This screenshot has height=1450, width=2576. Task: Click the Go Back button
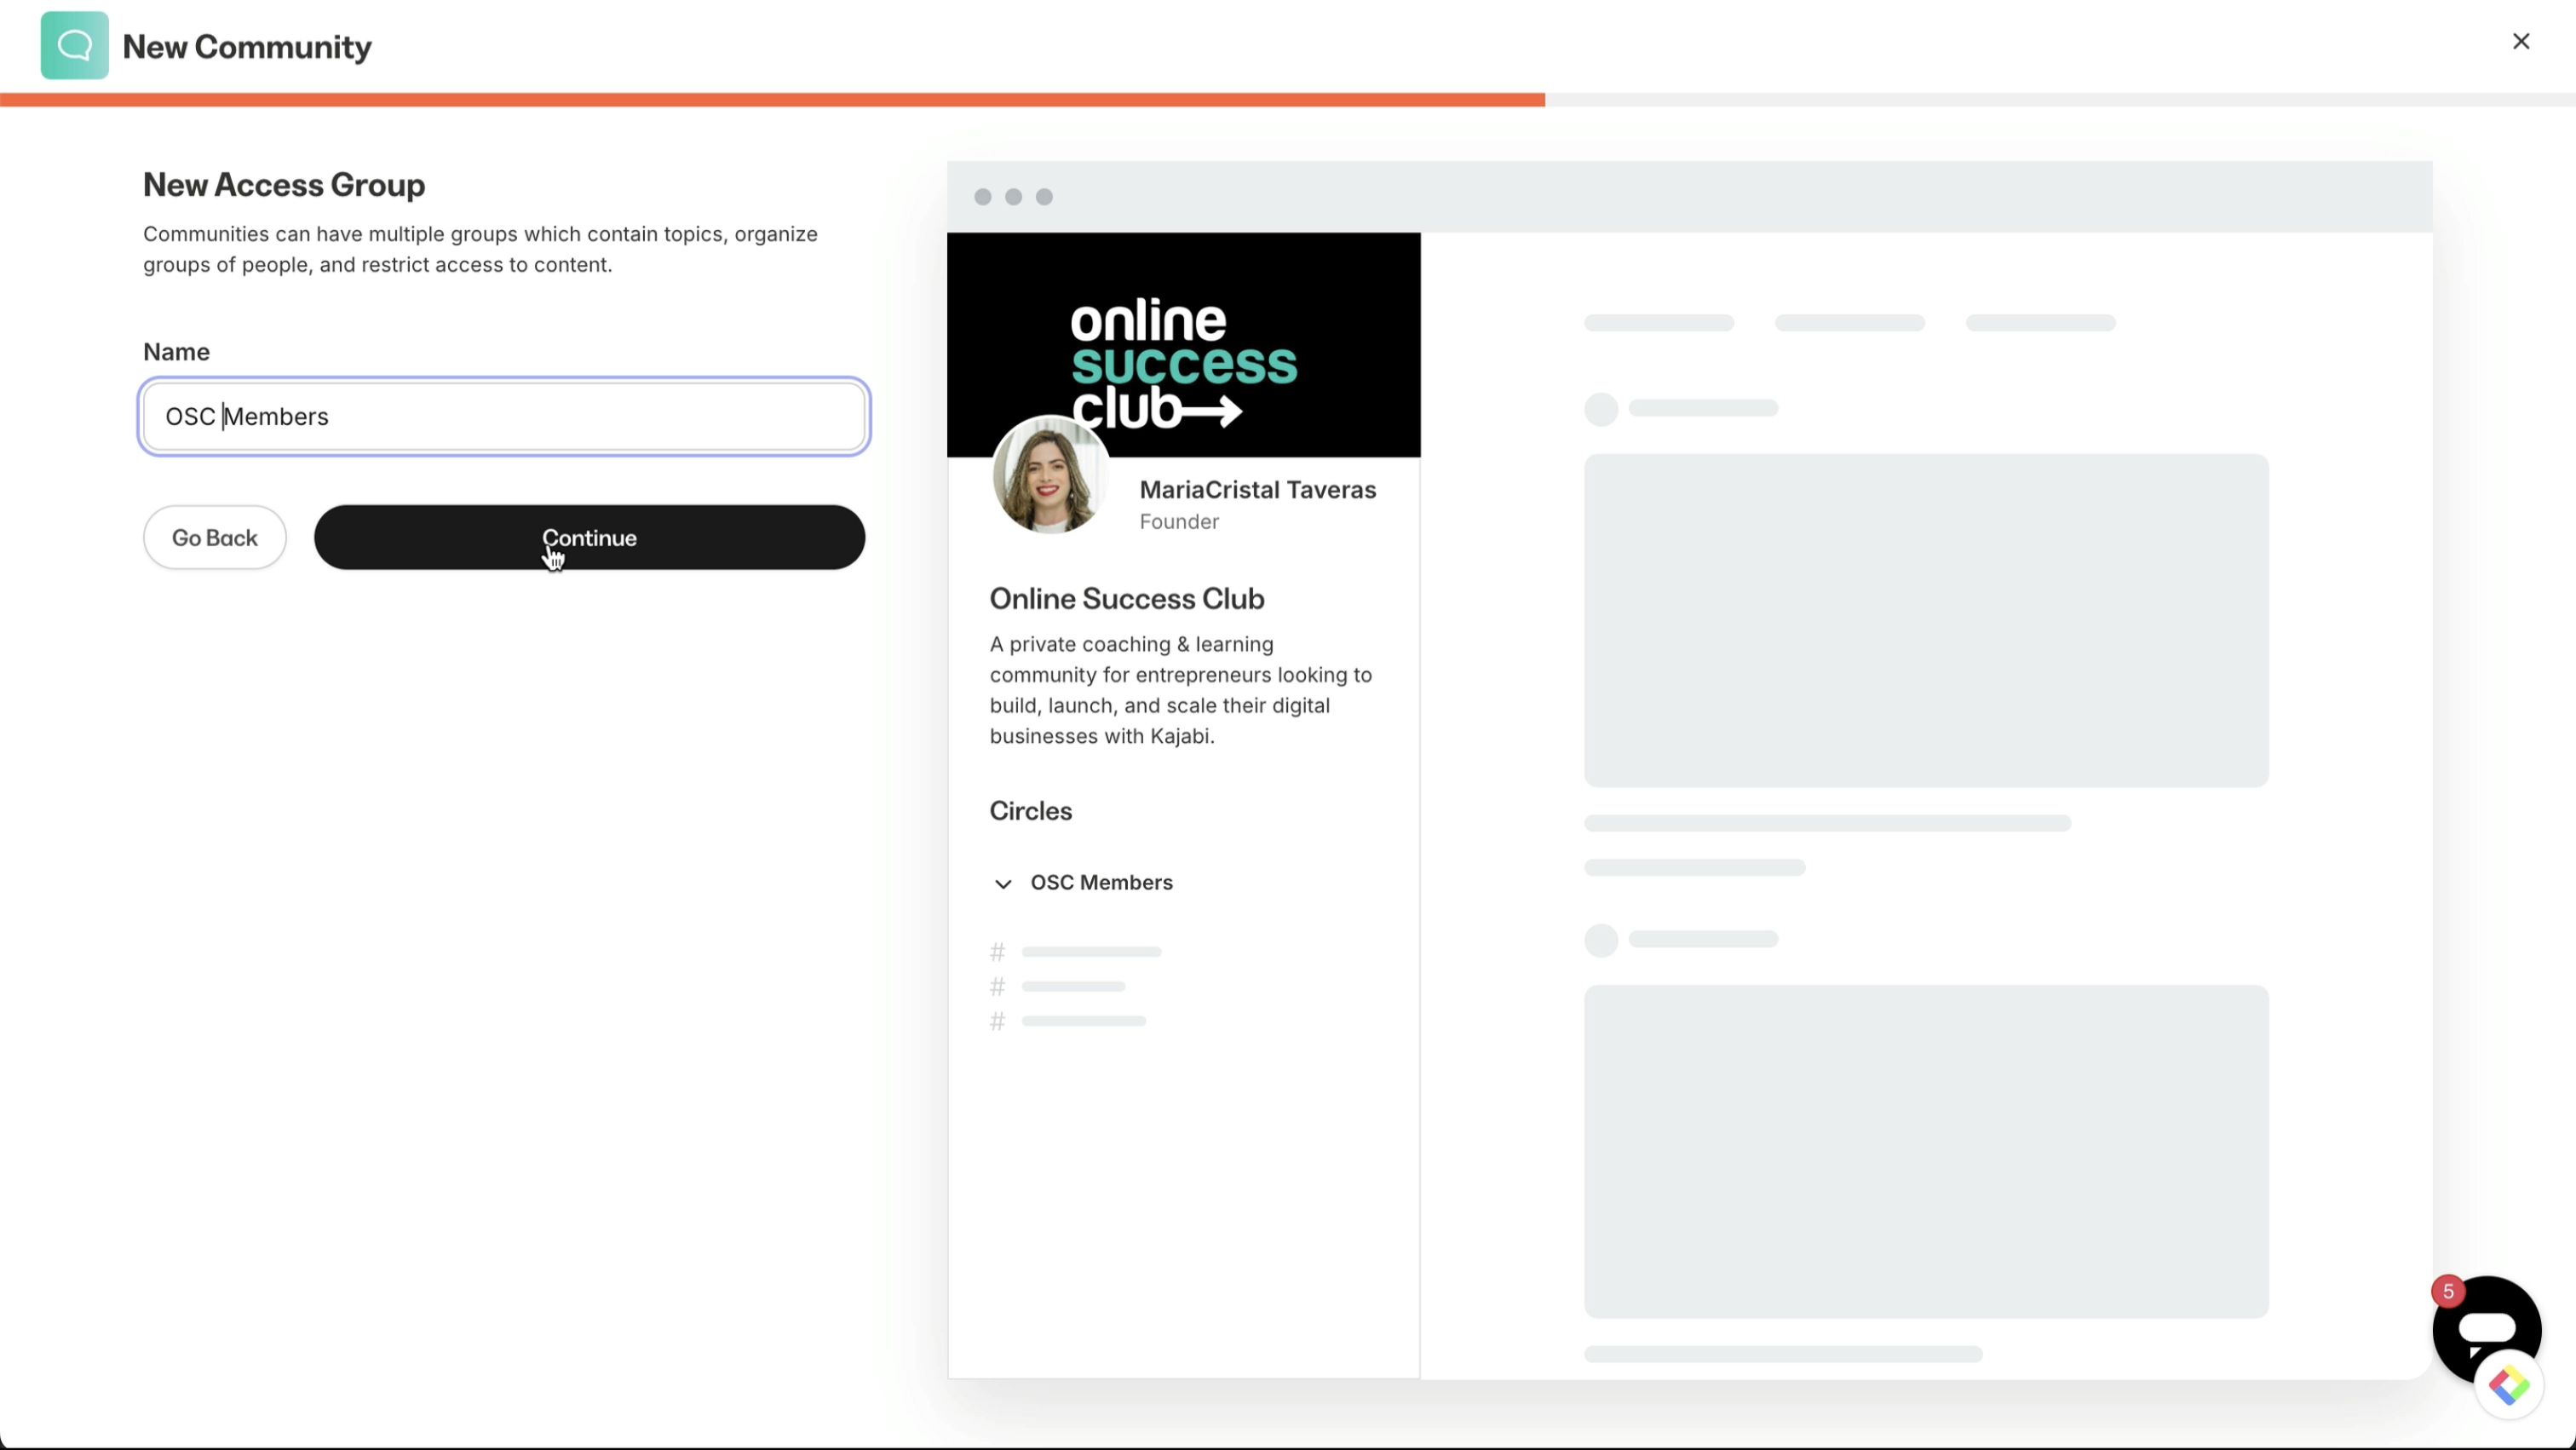[x=214, y=537]
